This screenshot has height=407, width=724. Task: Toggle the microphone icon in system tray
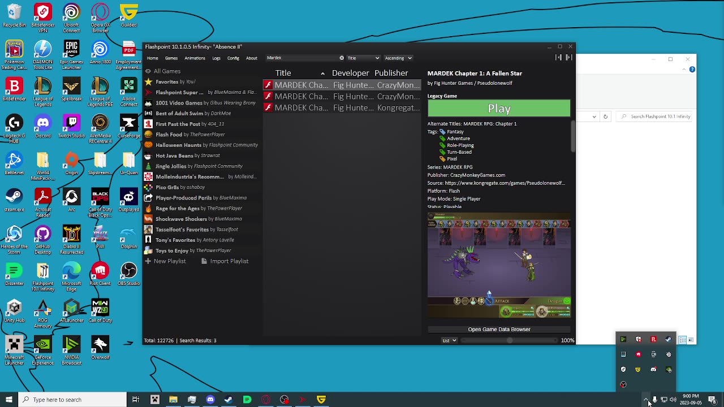(x=655, y=400)
